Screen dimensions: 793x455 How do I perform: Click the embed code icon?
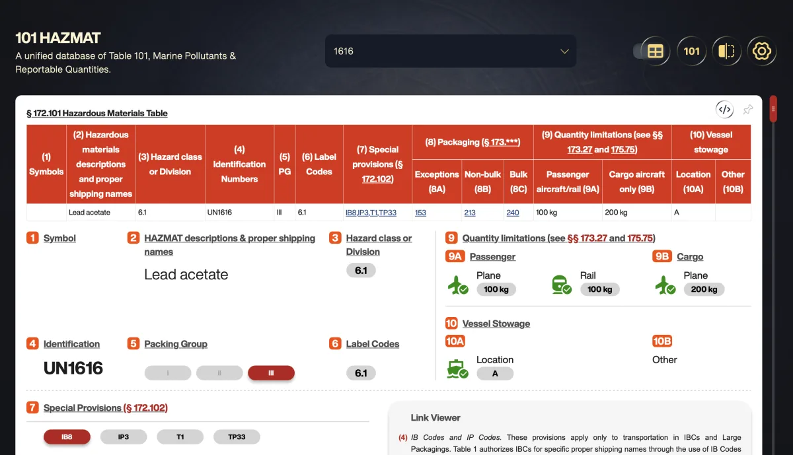pyautogui.click(x=725, y=110)
